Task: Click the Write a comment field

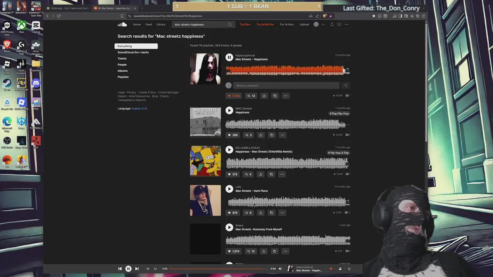Action: pyautogui.click(x=287, y=85)
